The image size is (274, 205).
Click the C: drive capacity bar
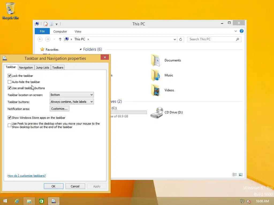tap(129, 112)
